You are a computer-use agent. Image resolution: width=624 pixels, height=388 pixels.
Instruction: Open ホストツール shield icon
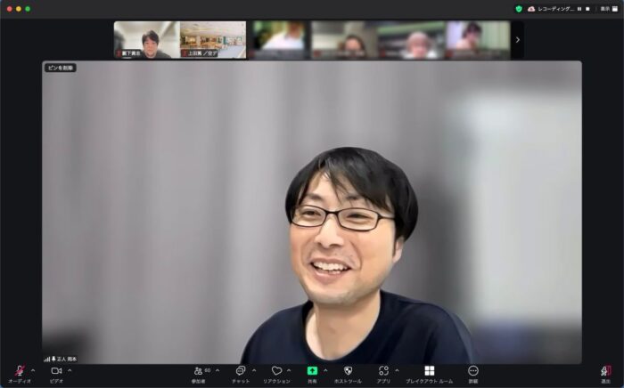(x=348, y=371)
